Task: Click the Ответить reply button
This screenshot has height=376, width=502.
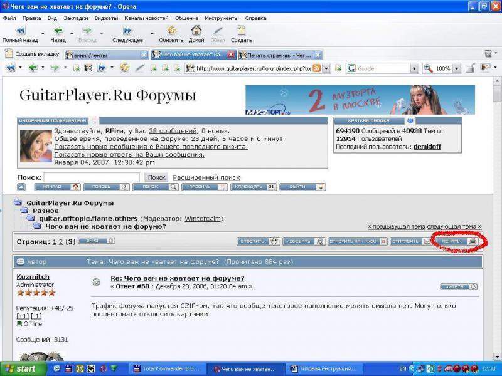Action: click(x=259, y=241)
